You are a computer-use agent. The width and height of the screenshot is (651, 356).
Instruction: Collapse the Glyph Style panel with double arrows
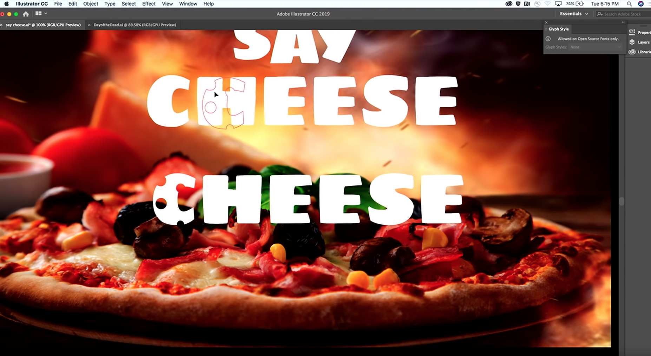pyautogui.click(x=623, y=22)
